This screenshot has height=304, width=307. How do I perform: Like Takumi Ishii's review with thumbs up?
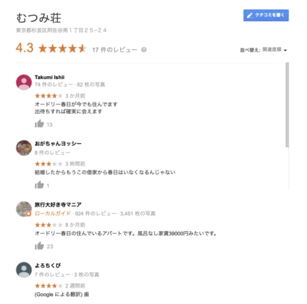pos(39,124)
